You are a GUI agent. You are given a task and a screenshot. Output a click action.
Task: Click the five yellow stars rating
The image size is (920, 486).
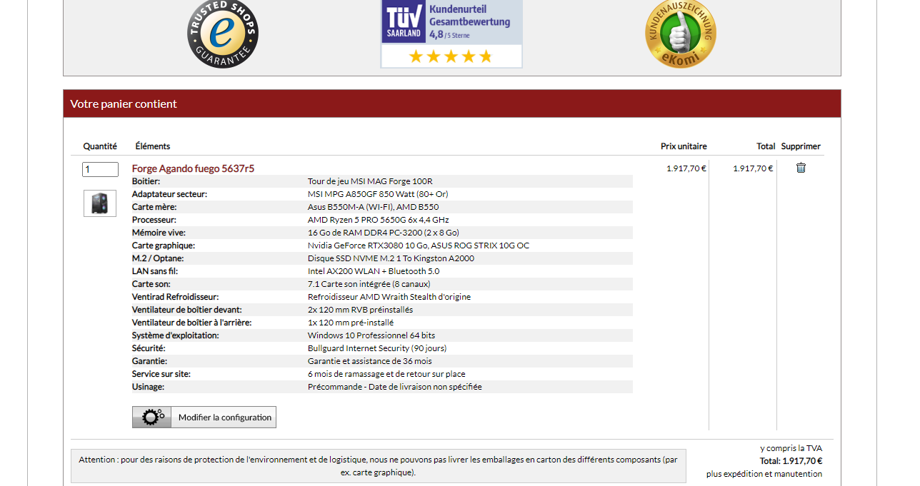451,56
